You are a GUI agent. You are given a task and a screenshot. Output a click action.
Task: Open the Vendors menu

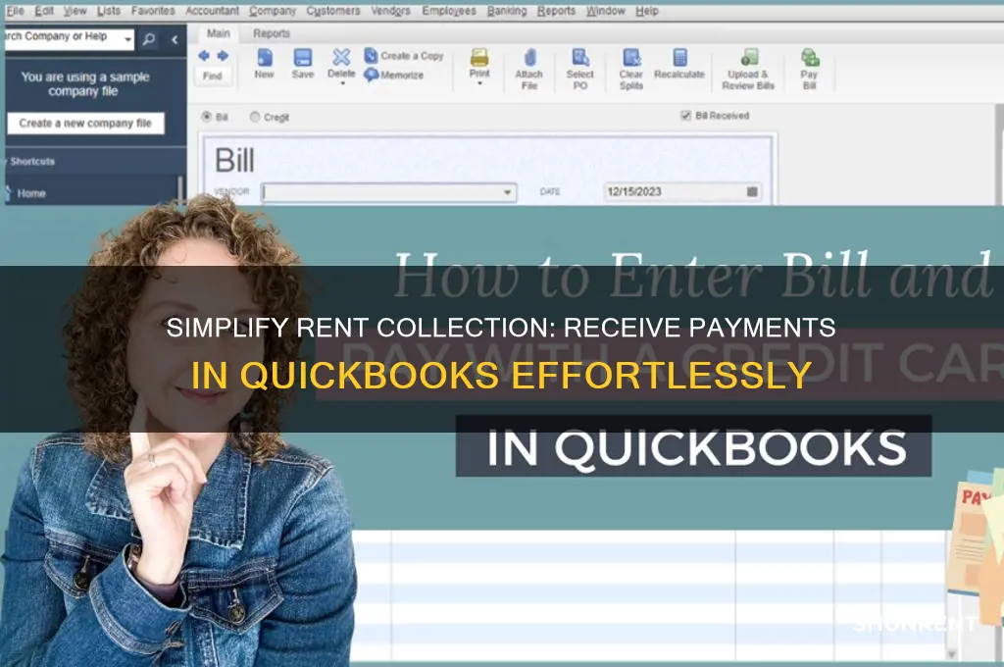click(390, 11)
